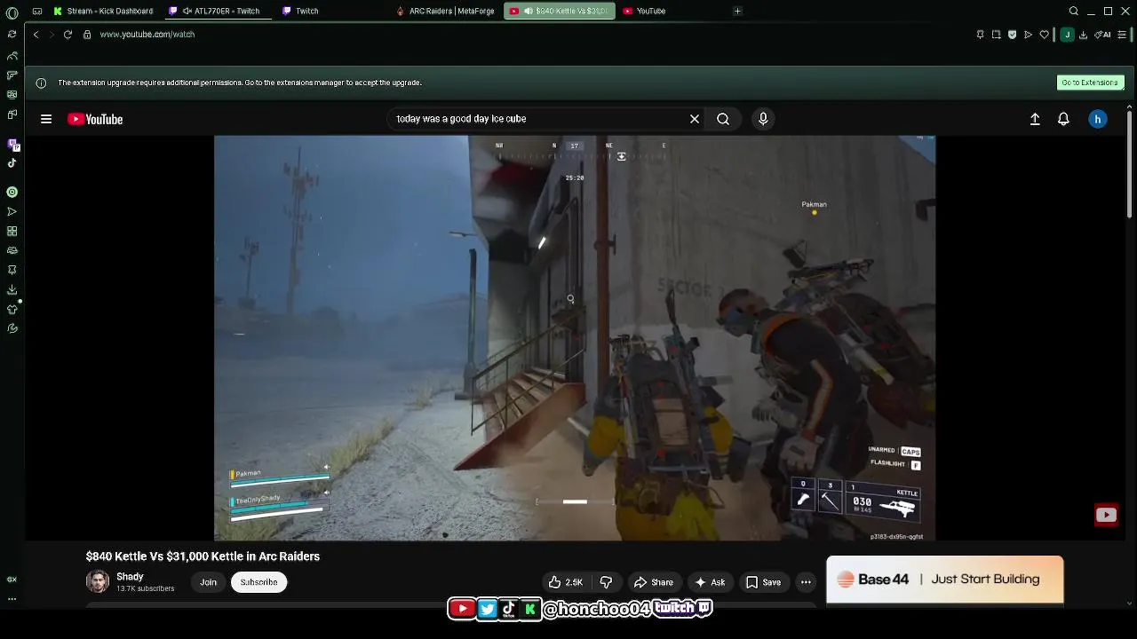Run the YouTube search magnifier button
Viewport: 1137px width, 639px height.
[x=723, y=119]
